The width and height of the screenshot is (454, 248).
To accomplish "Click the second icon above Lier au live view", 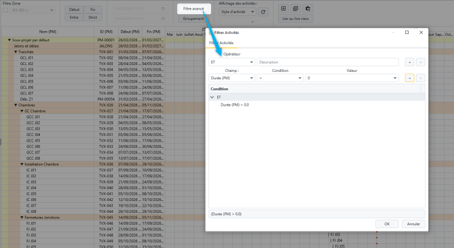I will pos(296,8).
